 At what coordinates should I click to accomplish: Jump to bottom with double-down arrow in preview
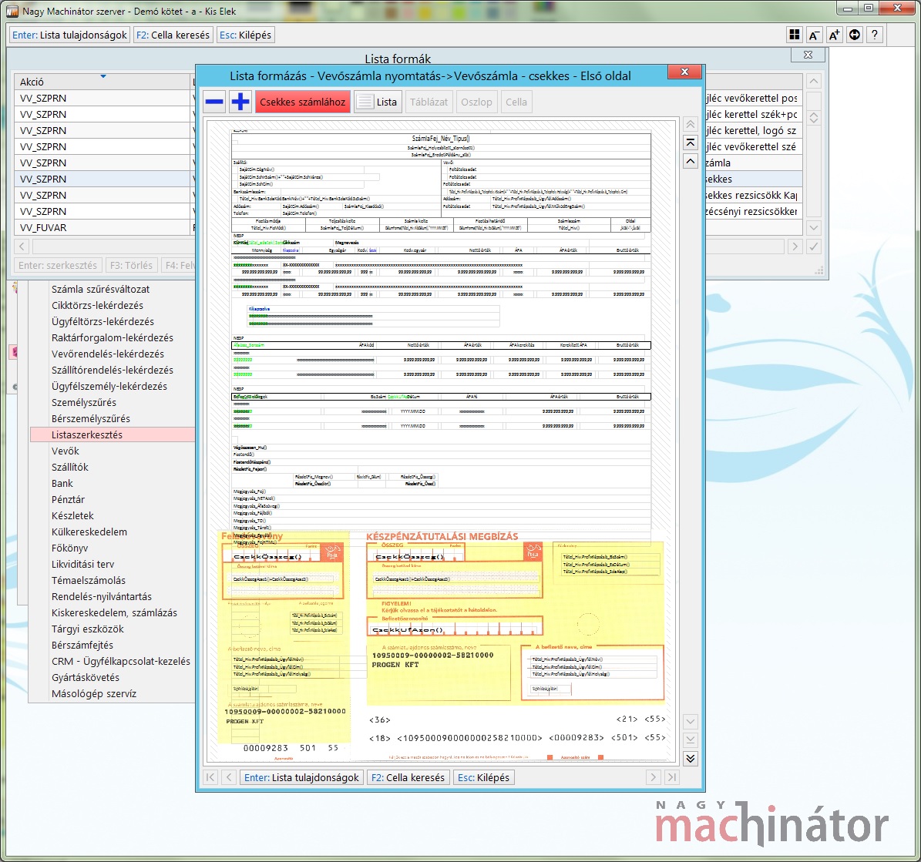[x=691, y=759]
